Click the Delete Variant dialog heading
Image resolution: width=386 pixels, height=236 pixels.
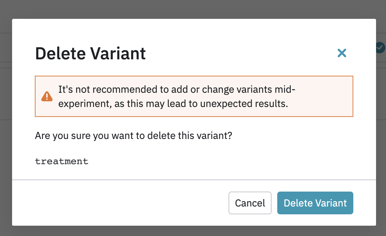[x=90, y=53]
